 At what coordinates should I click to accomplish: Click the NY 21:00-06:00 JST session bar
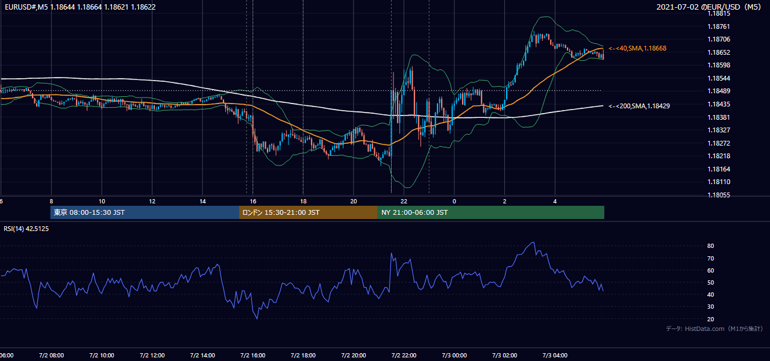(x=491, y=212)
